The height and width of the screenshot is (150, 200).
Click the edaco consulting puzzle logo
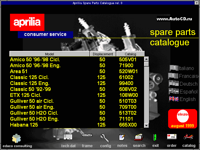pos(16,138)
